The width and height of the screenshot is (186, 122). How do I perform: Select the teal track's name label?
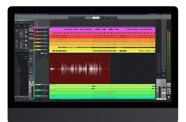pos(37,96)
